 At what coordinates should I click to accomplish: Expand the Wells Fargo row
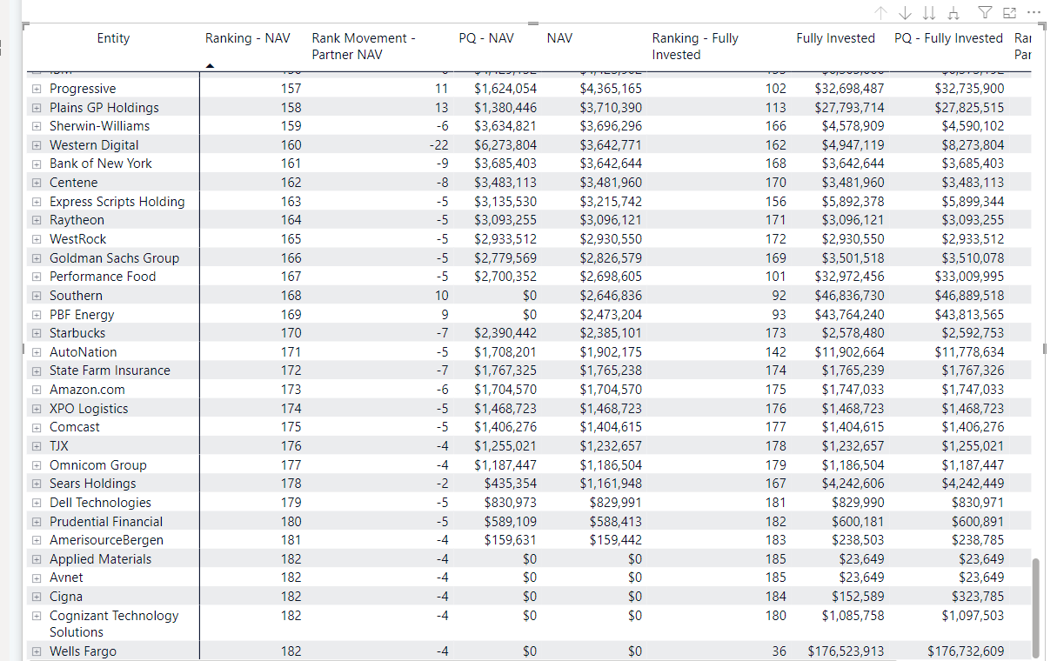click(37, 651)
